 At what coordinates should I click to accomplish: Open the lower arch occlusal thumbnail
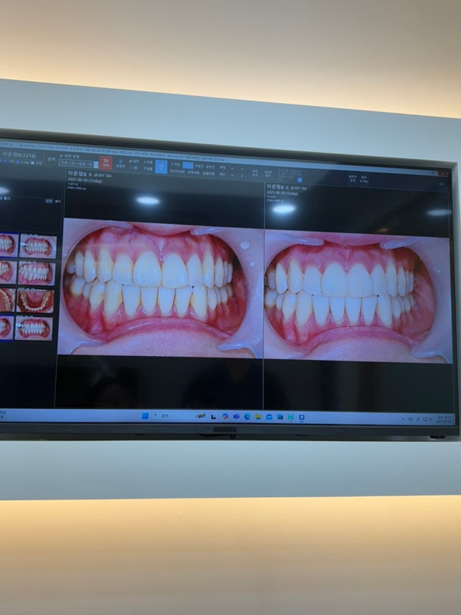35,301
